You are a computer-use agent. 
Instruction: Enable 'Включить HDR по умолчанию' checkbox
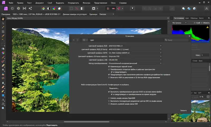(x=109, y=77)
